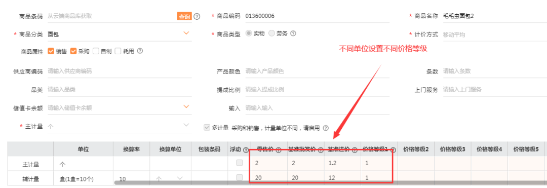Screen dimensions: 547x188
Task: Open help icon beside 多计量 description
Action: pyautogui.click(x=326, y=128)
